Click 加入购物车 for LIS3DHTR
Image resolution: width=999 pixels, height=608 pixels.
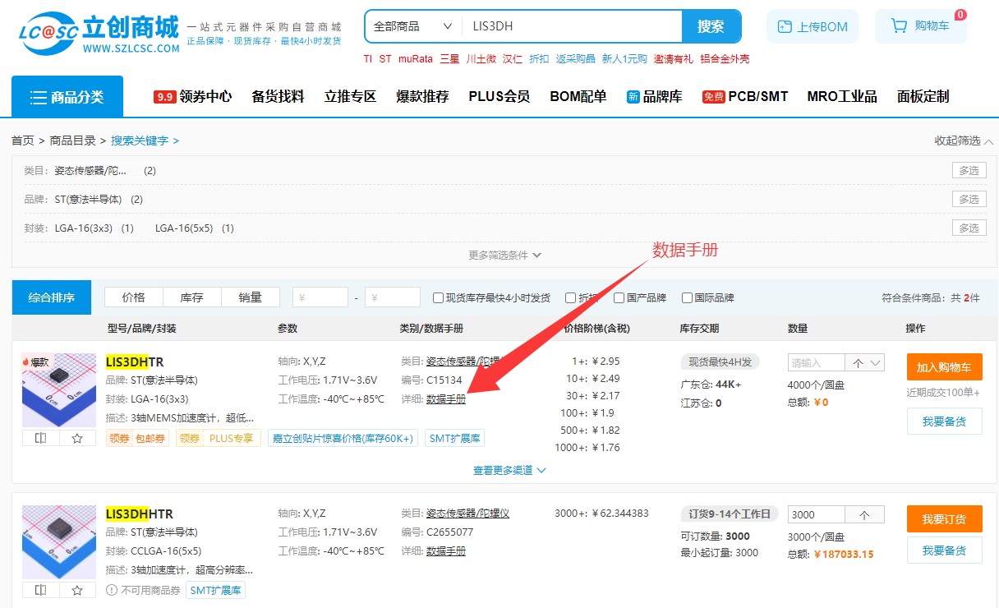click(944, 367)
